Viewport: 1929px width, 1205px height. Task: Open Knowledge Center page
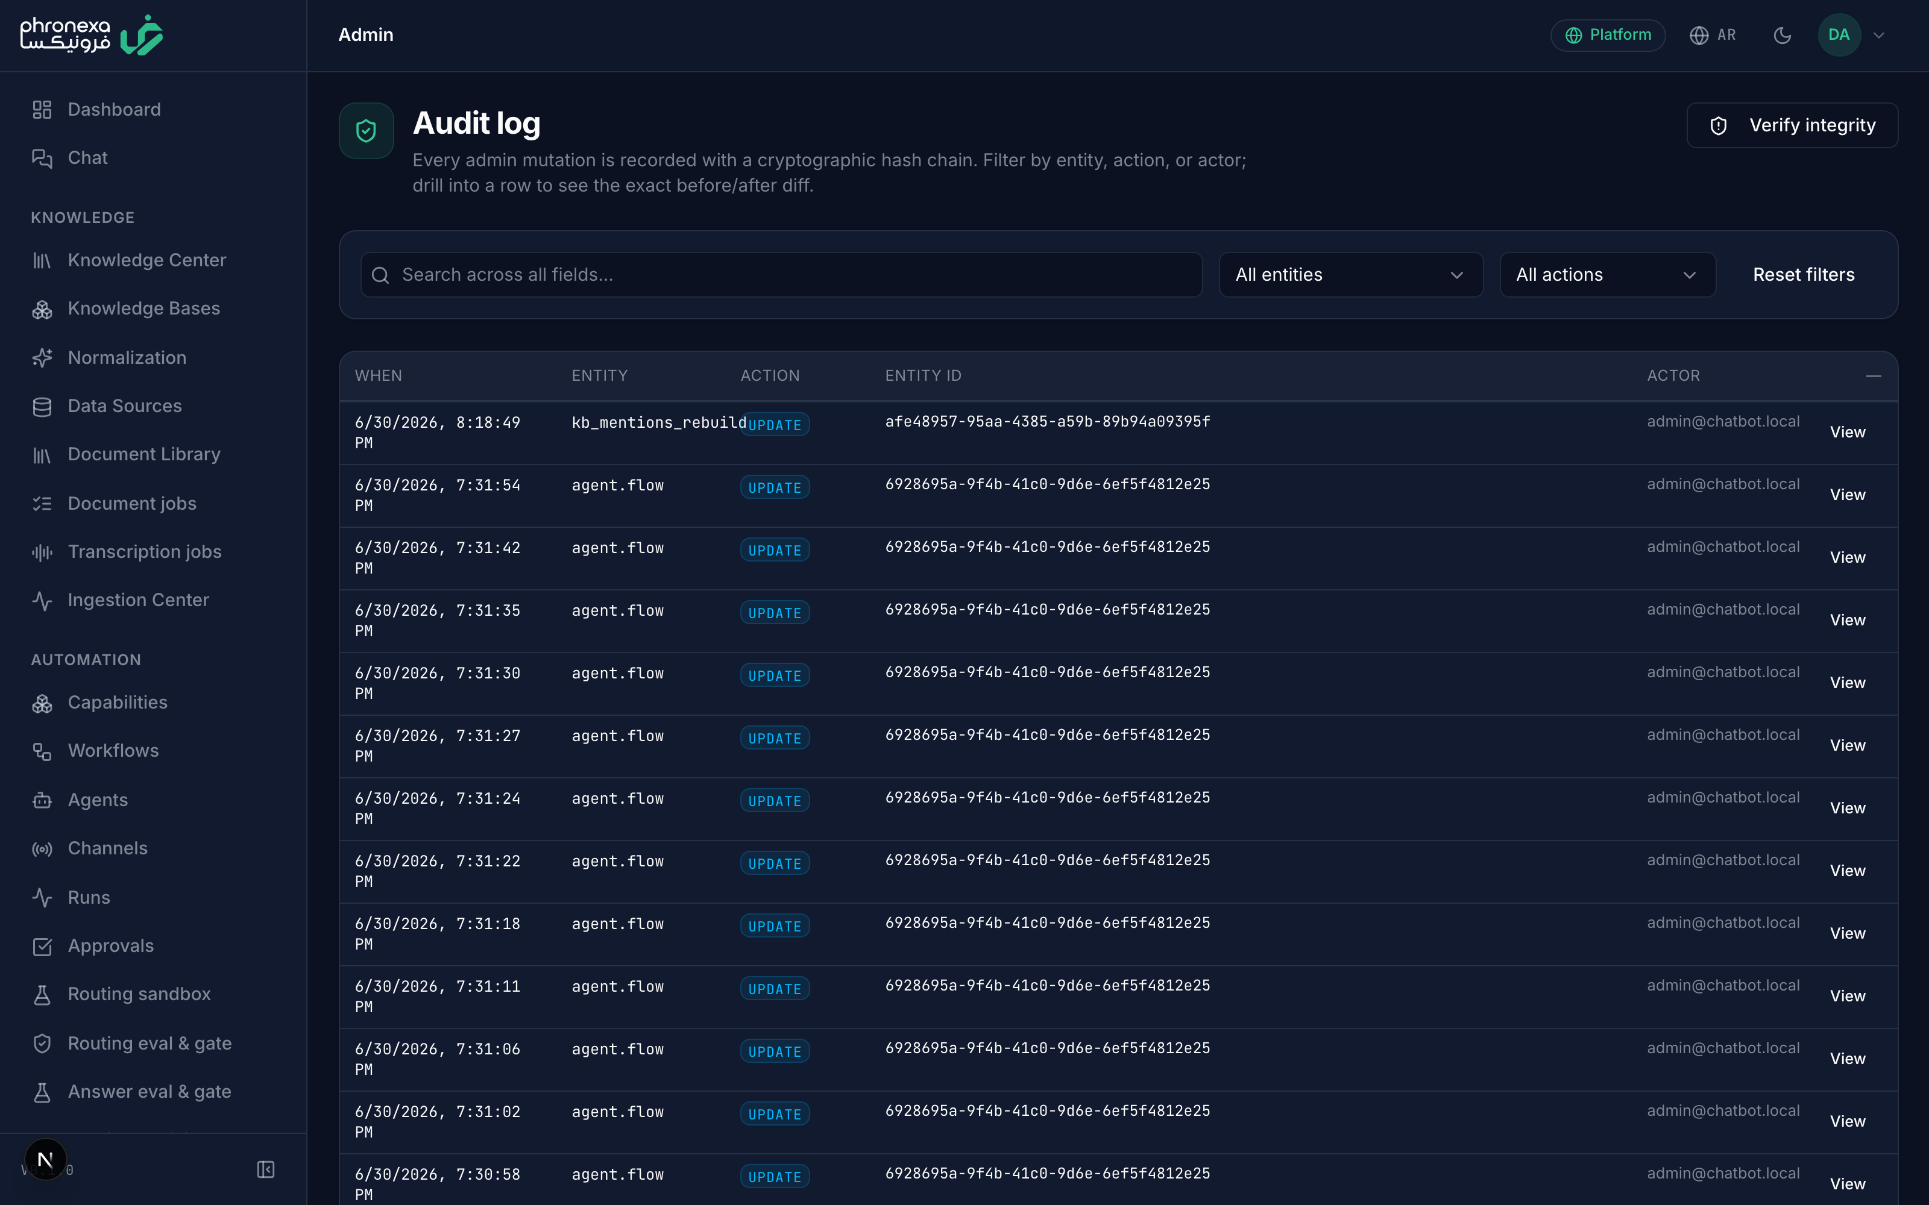(x=146, y=261)
